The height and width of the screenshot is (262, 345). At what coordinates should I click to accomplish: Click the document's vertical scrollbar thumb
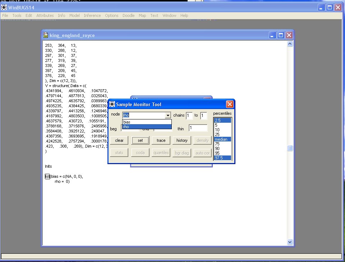[x=290, y=148]
